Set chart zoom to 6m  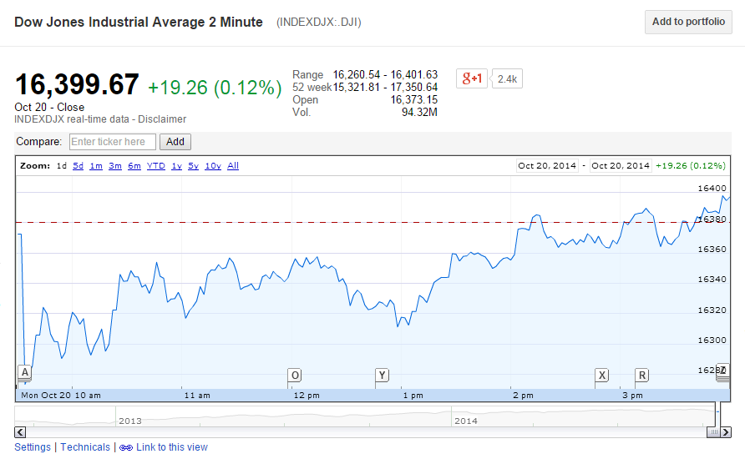click(134, 166)
